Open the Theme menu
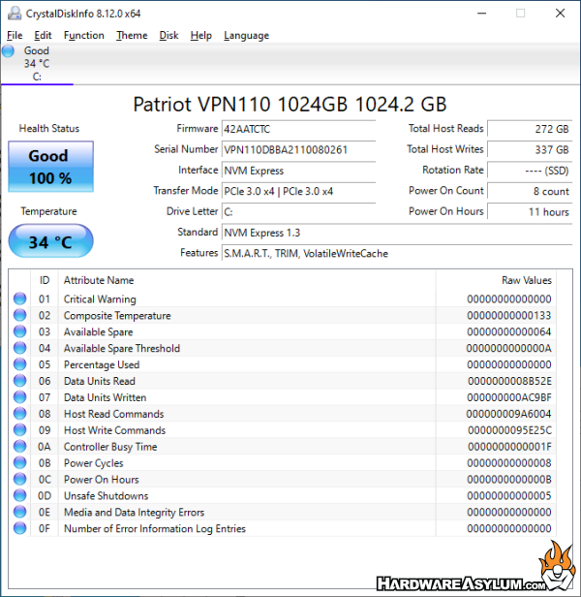This screenshot has height=597, width=581. [x=132, y=36]
